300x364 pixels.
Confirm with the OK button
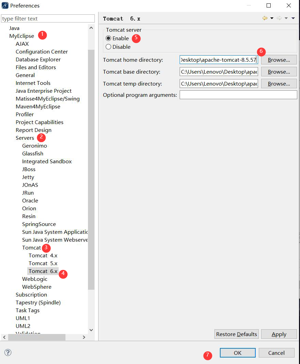238,353
